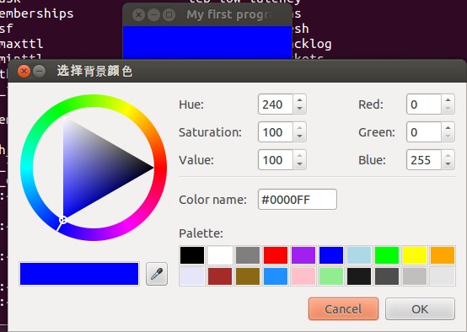
Task: Close the My first program window
Action: click(138, 14)
